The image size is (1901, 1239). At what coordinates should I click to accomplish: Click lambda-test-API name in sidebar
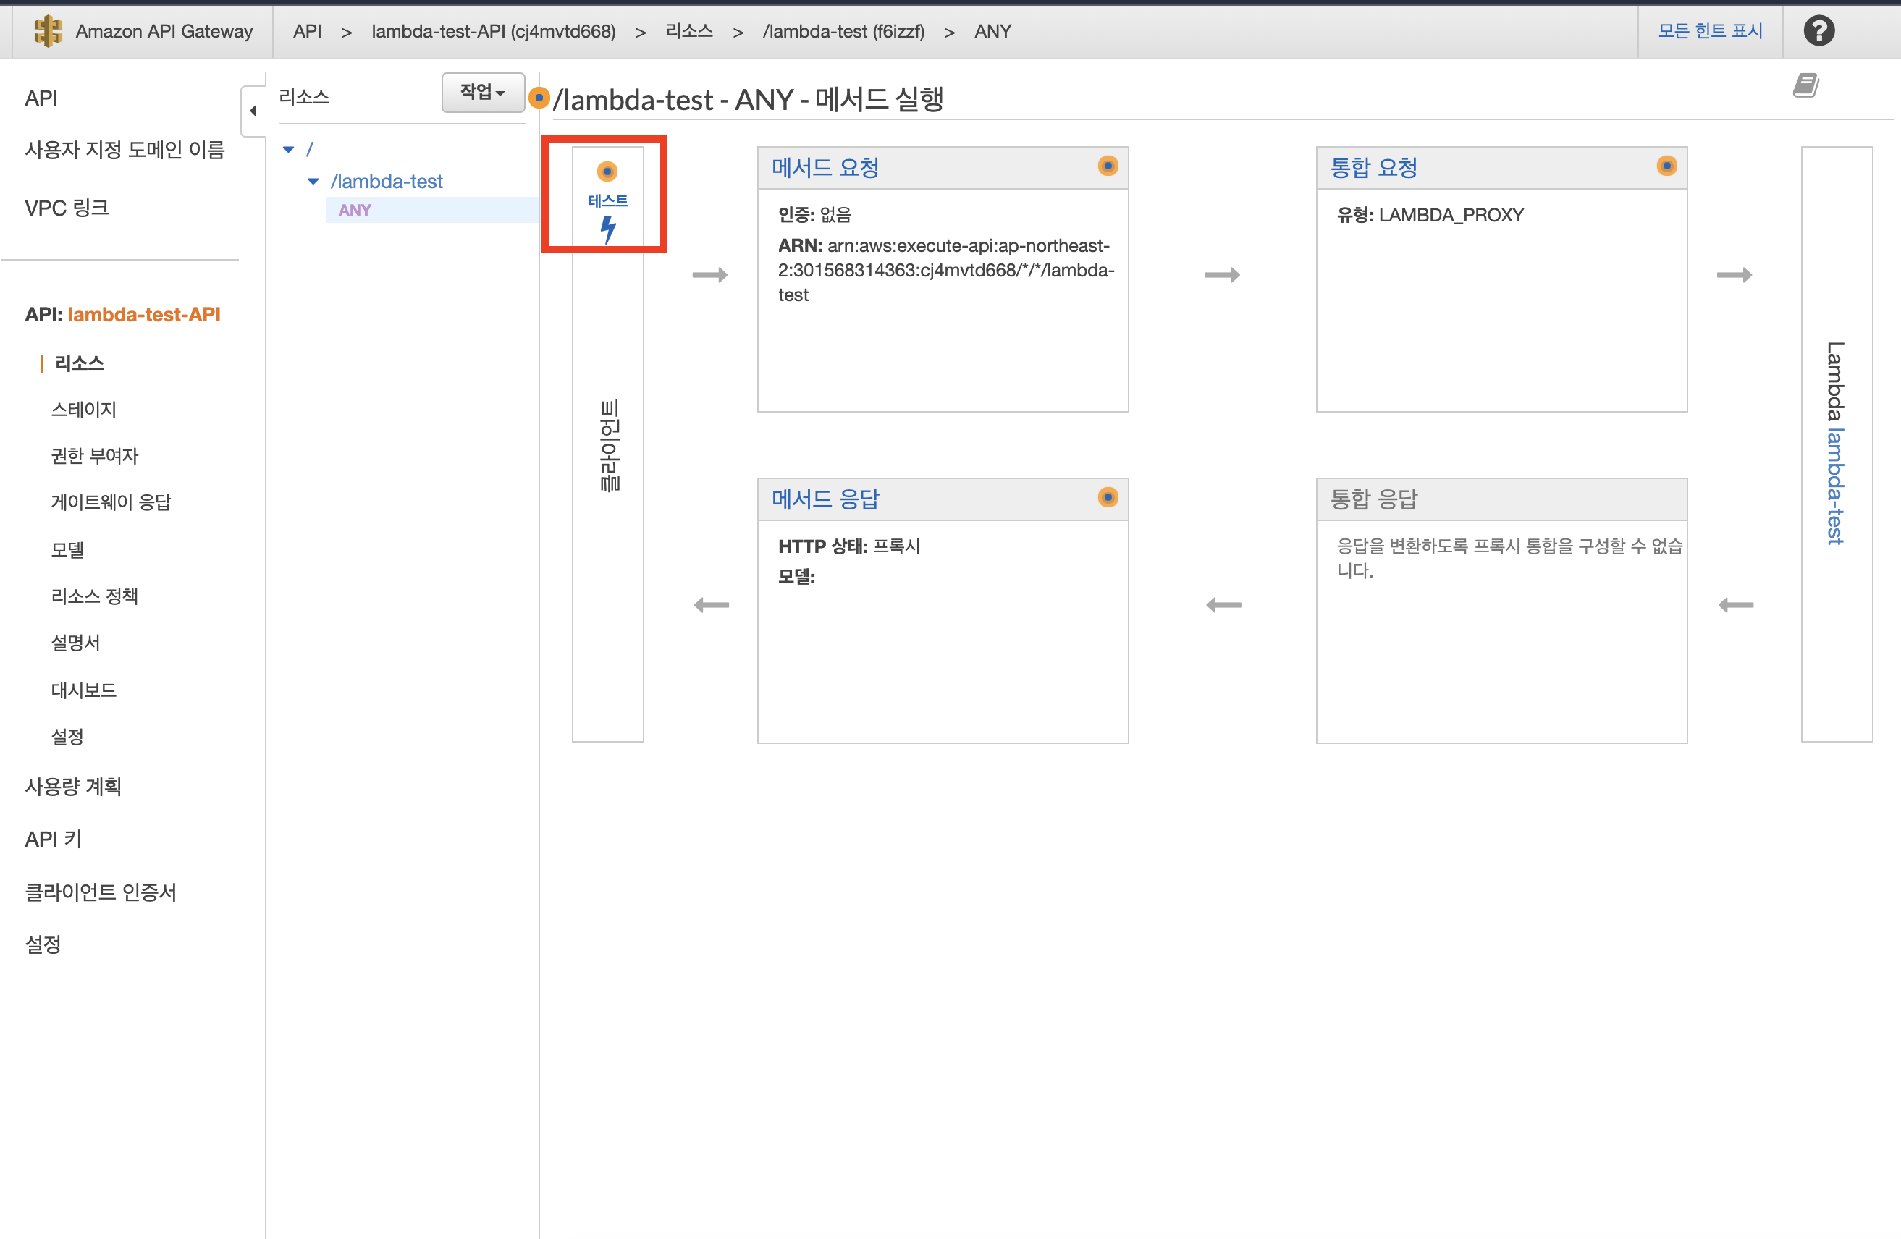[144, 315]
